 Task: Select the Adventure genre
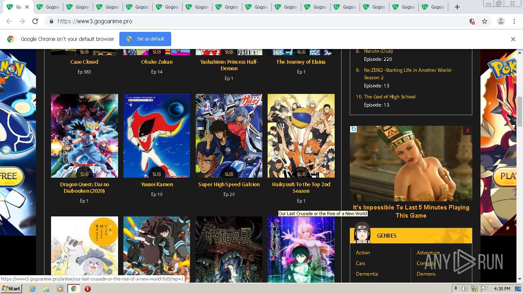click(428, 253)
